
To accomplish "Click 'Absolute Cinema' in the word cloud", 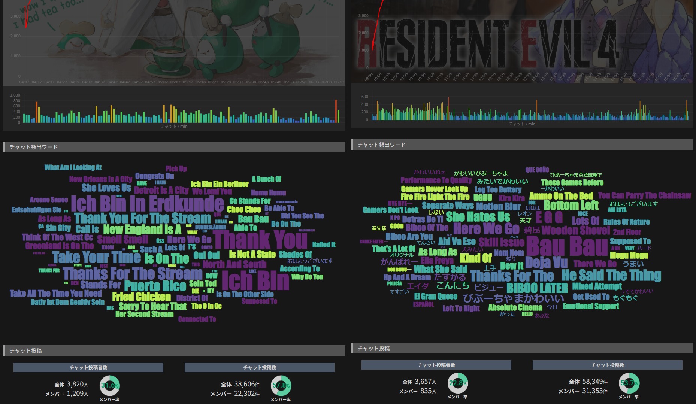I will [x=515, y=308].
